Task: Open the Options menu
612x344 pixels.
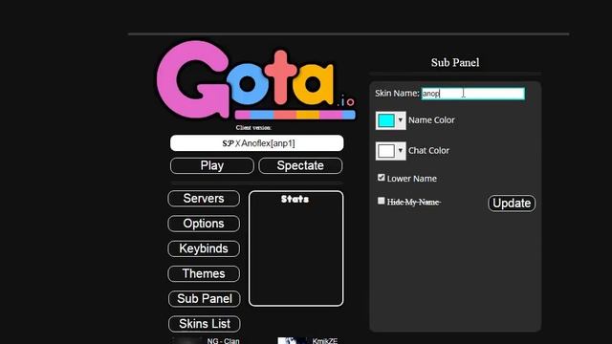Action: coord(204,224)
